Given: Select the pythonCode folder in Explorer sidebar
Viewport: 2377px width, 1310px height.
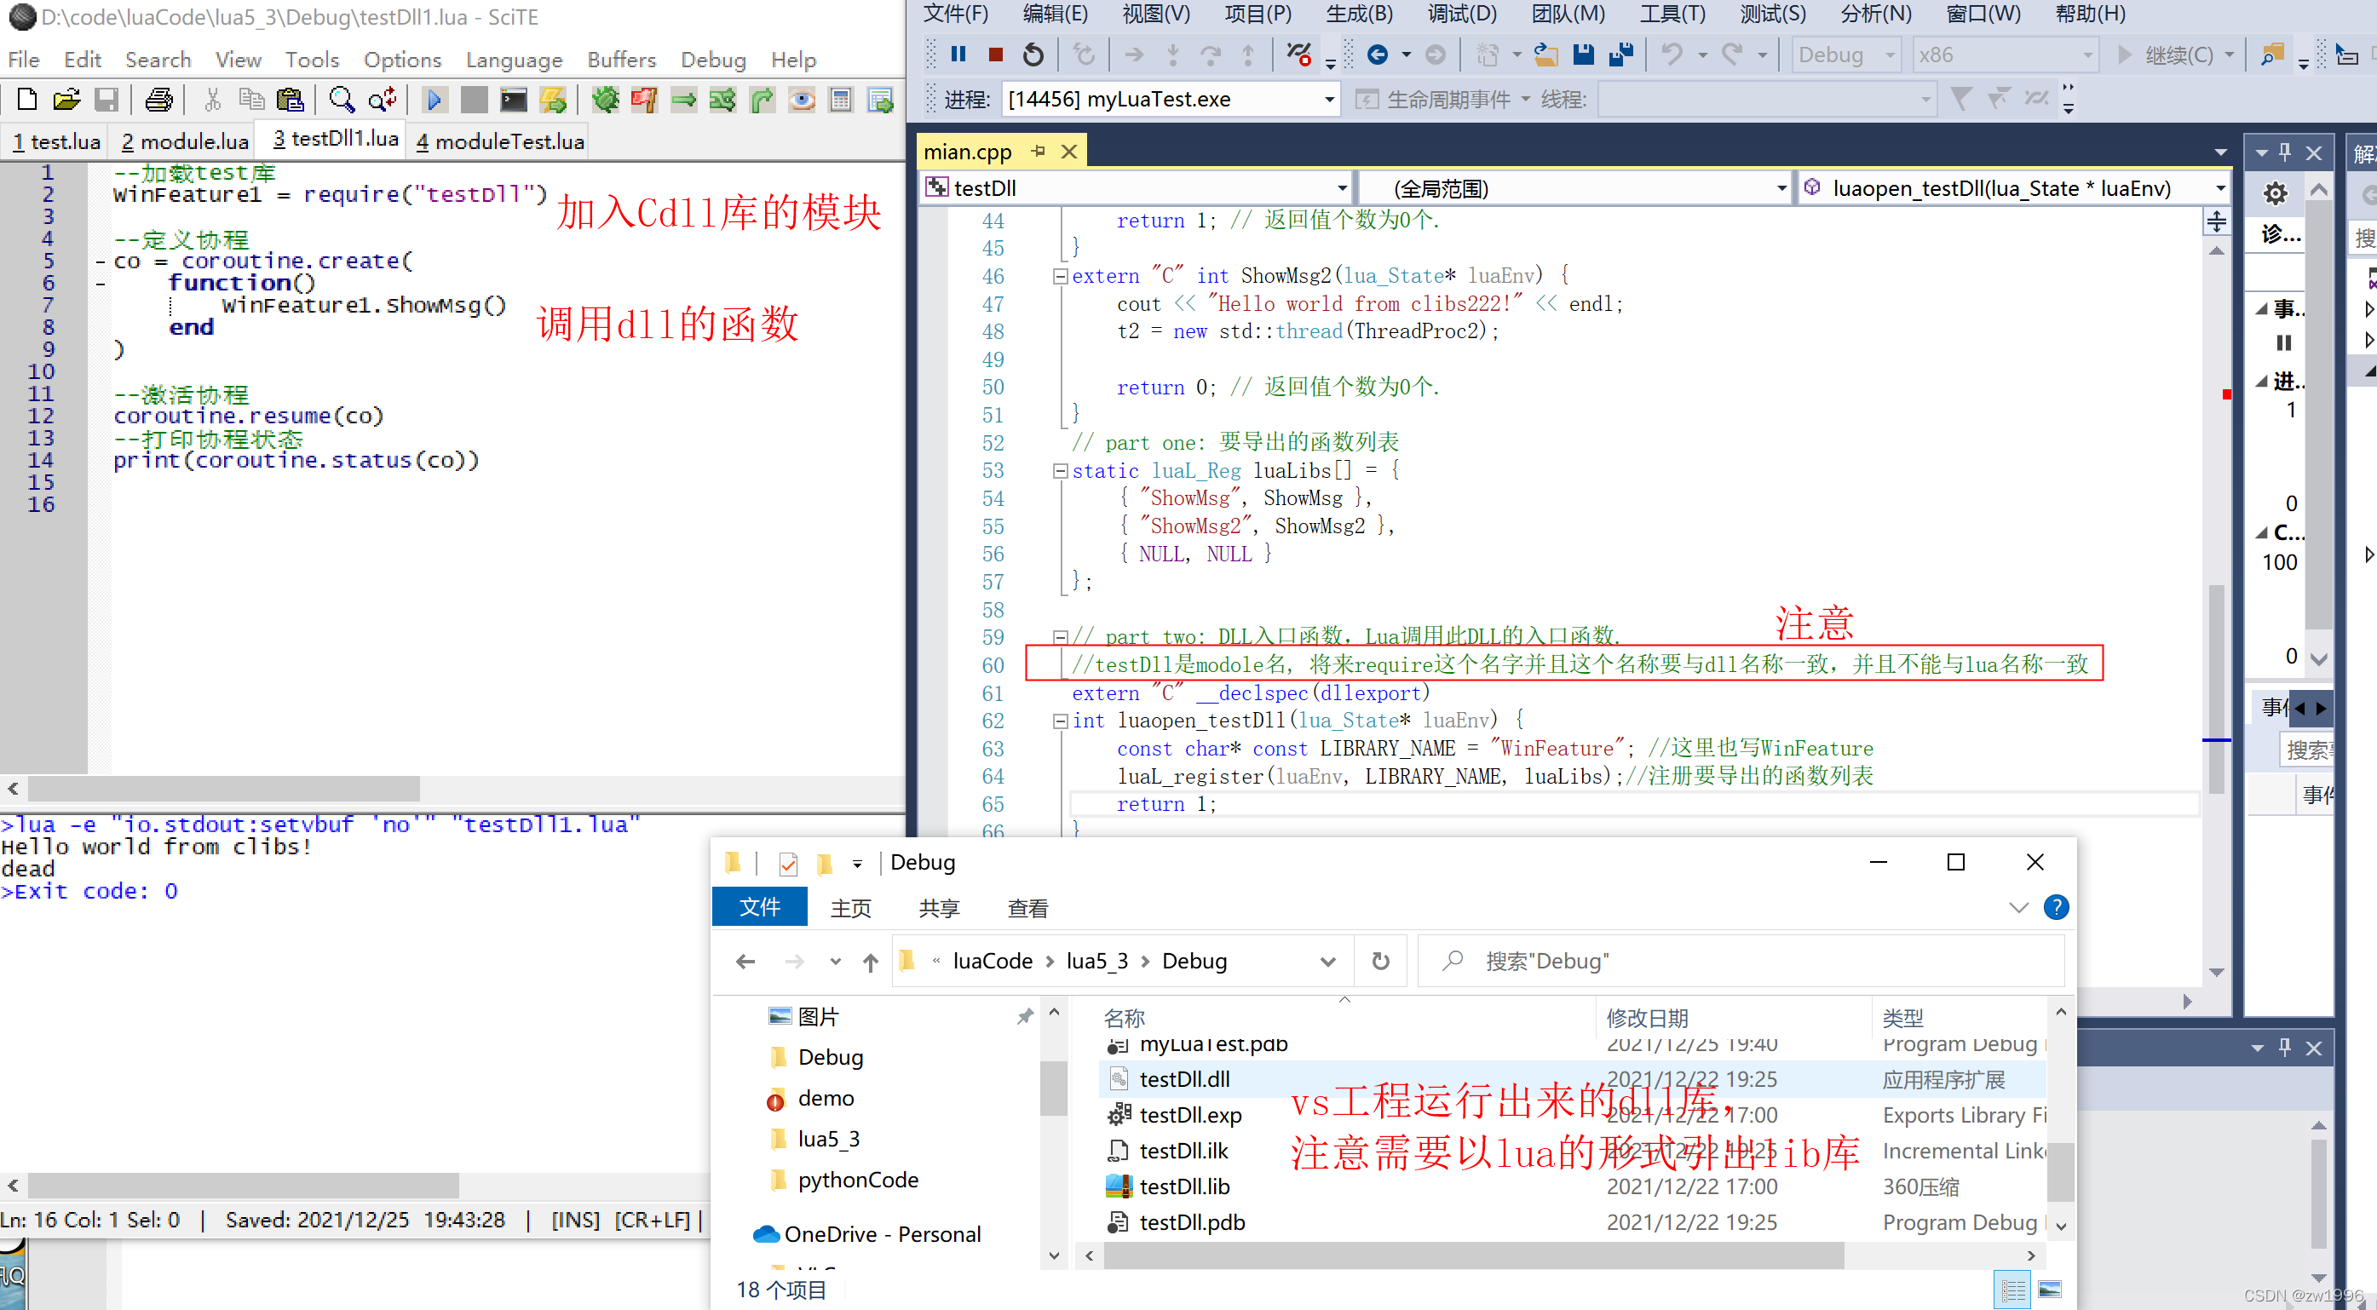Looking at the screenshot, I should coord(857,1180).
